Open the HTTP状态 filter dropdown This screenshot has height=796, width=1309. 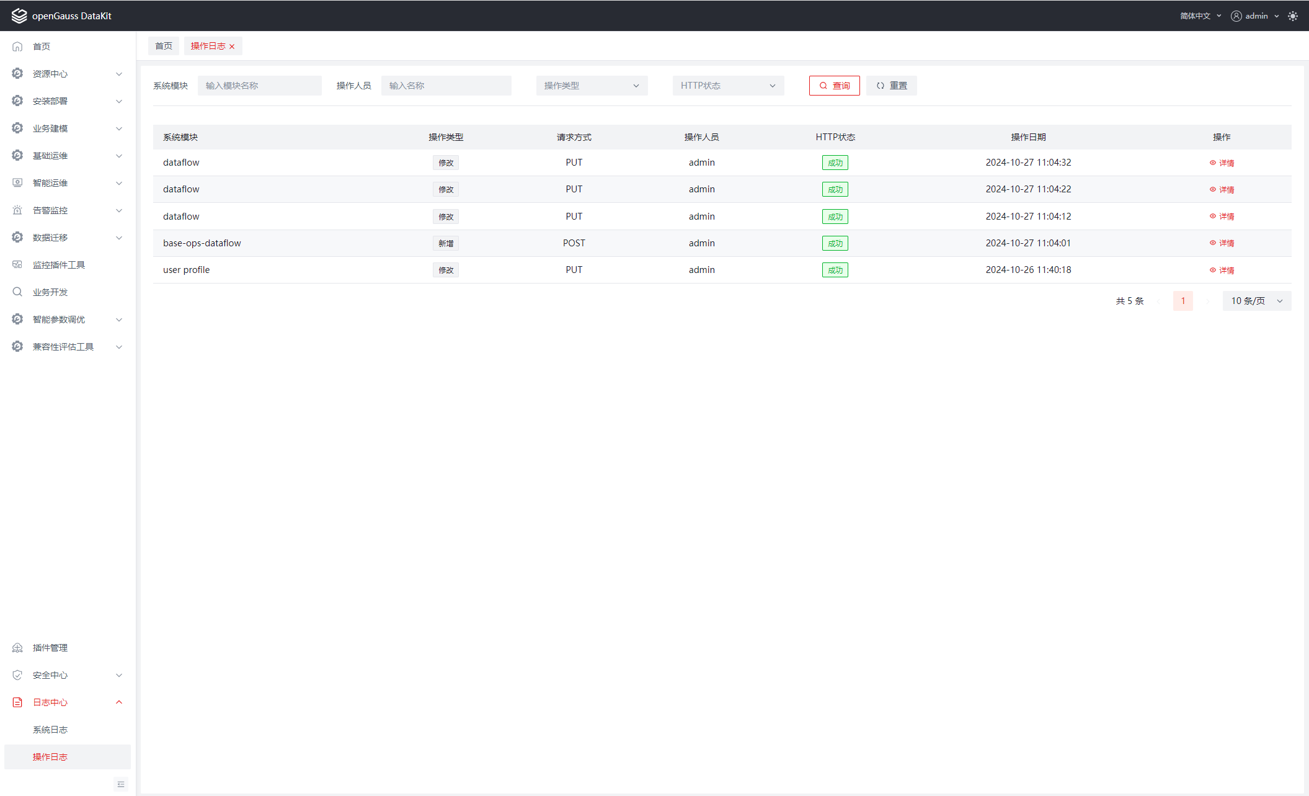728,86
